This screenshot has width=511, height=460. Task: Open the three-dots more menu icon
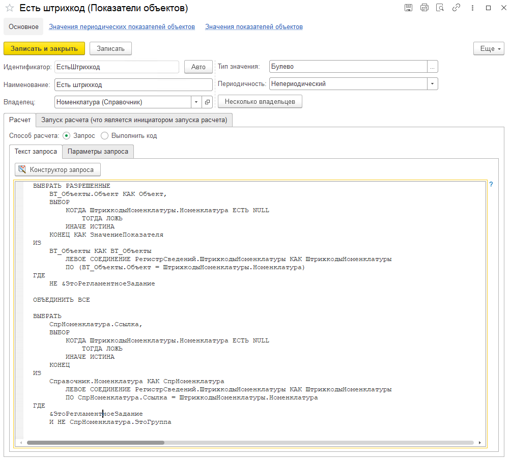(472, 8)
